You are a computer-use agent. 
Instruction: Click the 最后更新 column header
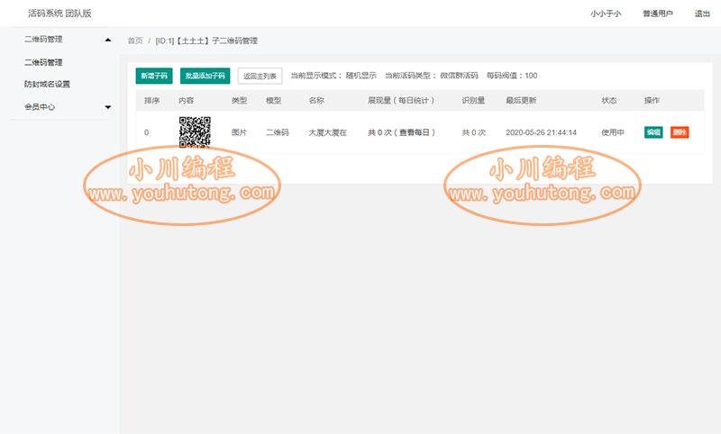click(x=521, y=100)
